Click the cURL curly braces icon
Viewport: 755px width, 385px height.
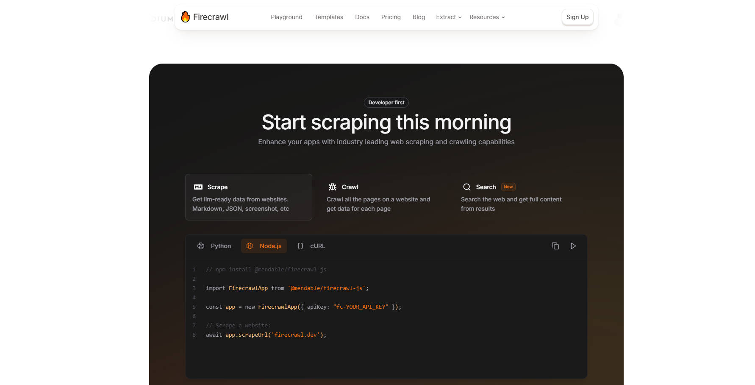coord(300,246)
